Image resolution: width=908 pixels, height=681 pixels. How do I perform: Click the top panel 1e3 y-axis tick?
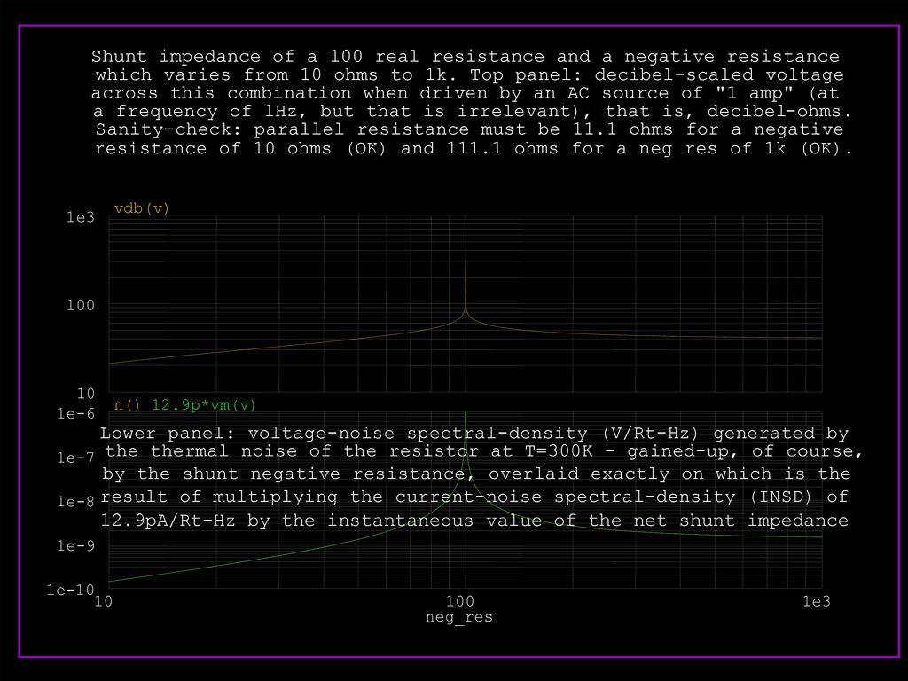point(81,217)
